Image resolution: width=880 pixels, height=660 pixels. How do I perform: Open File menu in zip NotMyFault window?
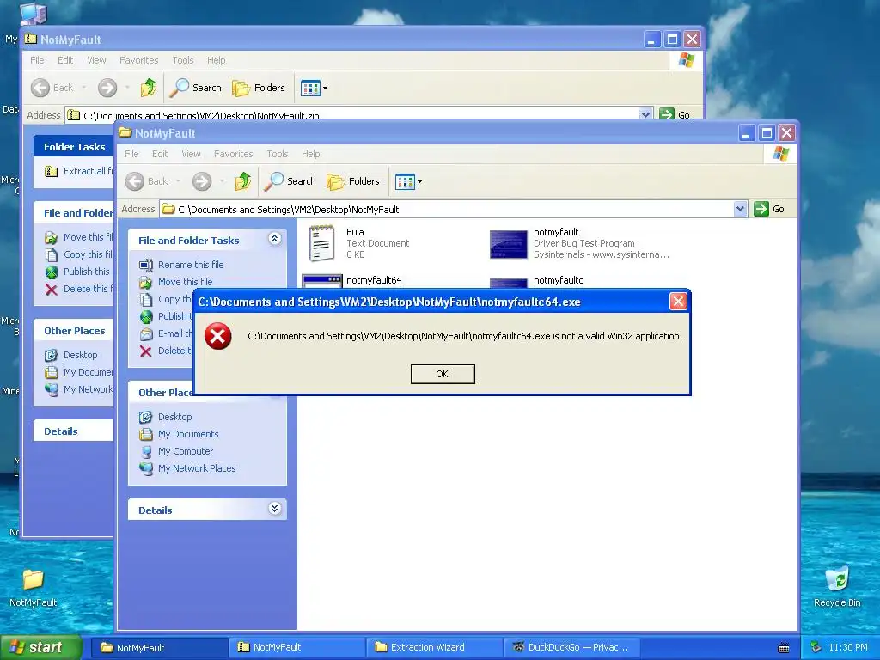tap(37, 60)
